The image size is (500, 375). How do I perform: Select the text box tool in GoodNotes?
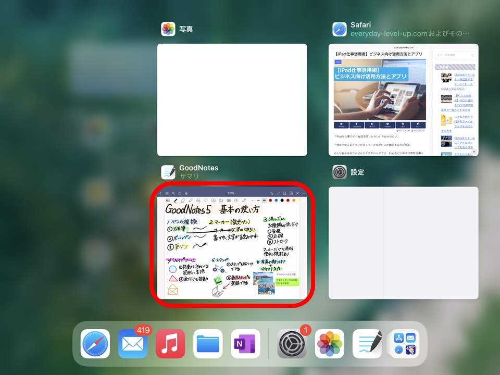tap(236, 201)
